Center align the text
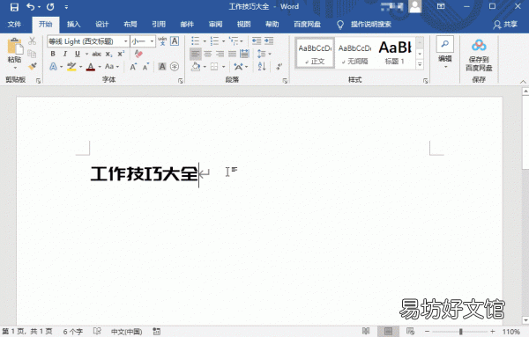 (208, 54)
